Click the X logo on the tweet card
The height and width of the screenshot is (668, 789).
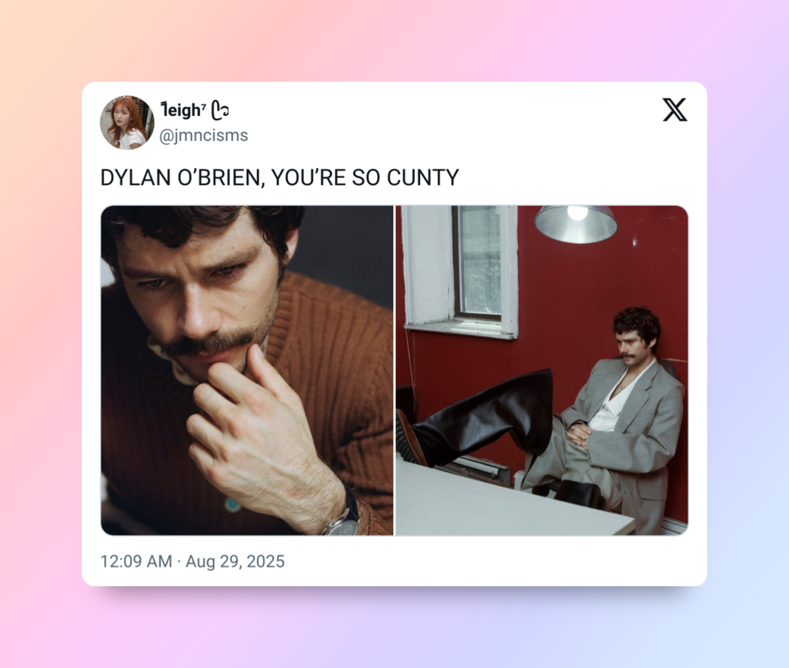click(x=675, y=110)
